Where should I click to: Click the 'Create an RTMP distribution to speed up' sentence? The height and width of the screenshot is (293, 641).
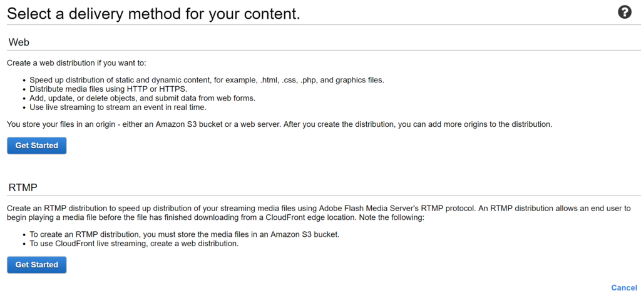click(125, 208)
